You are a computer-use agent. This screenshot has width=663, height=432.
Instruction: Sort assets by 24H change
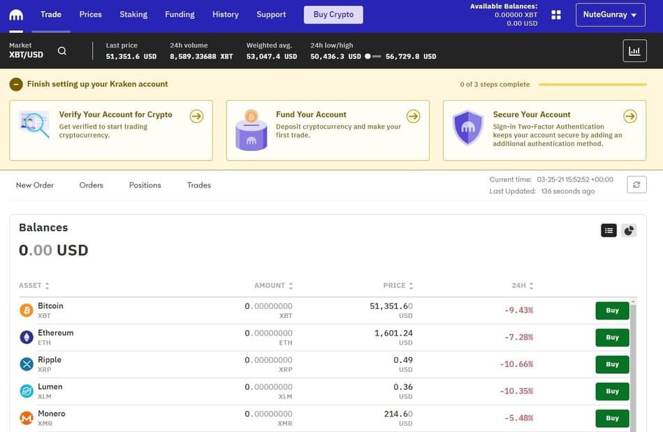click(523, 285)
